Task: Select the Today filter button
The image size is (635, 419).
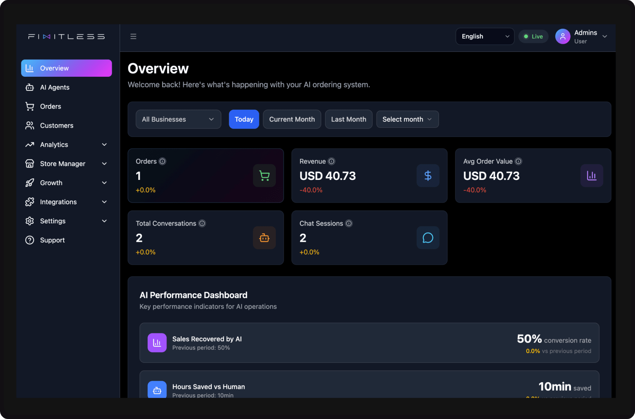Action: pyautogui.click(x=244, y=119)
